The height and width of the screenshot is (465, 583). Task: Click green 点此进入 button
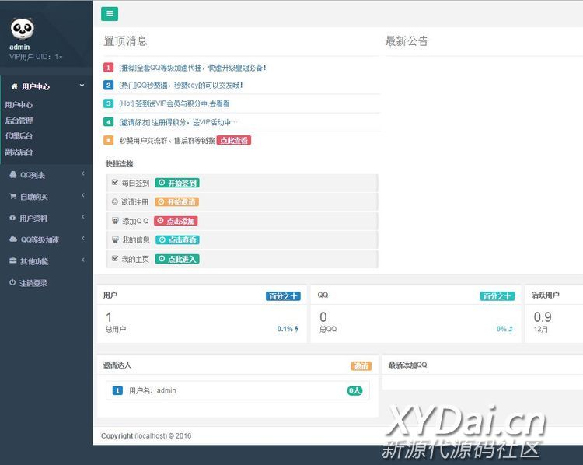pyautogui.click(x=177, y=259)
